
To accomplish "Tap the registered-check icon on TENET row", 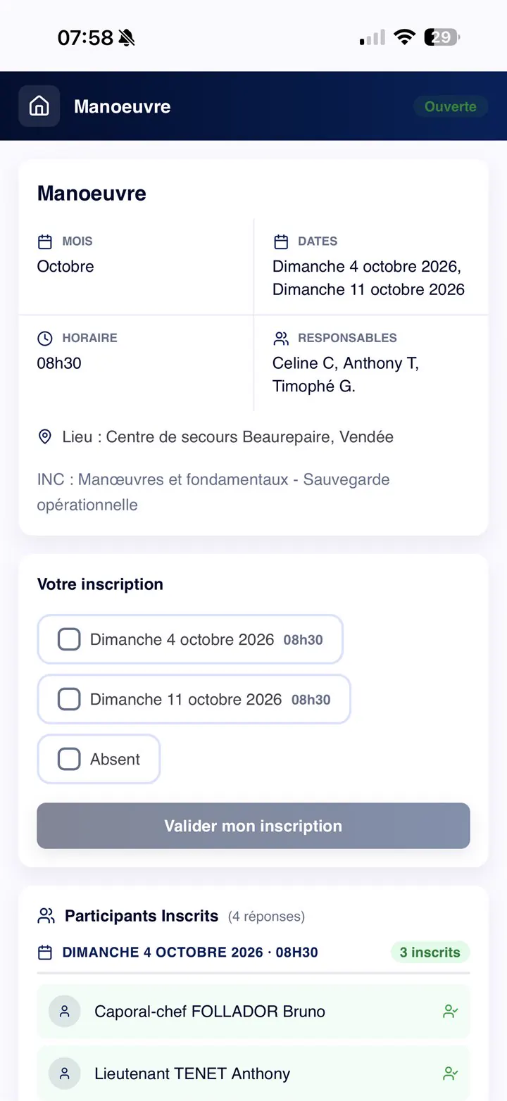I will pyautogui.click(x=451, y=1074).
